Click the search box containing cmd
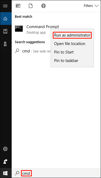 point(56,173)
